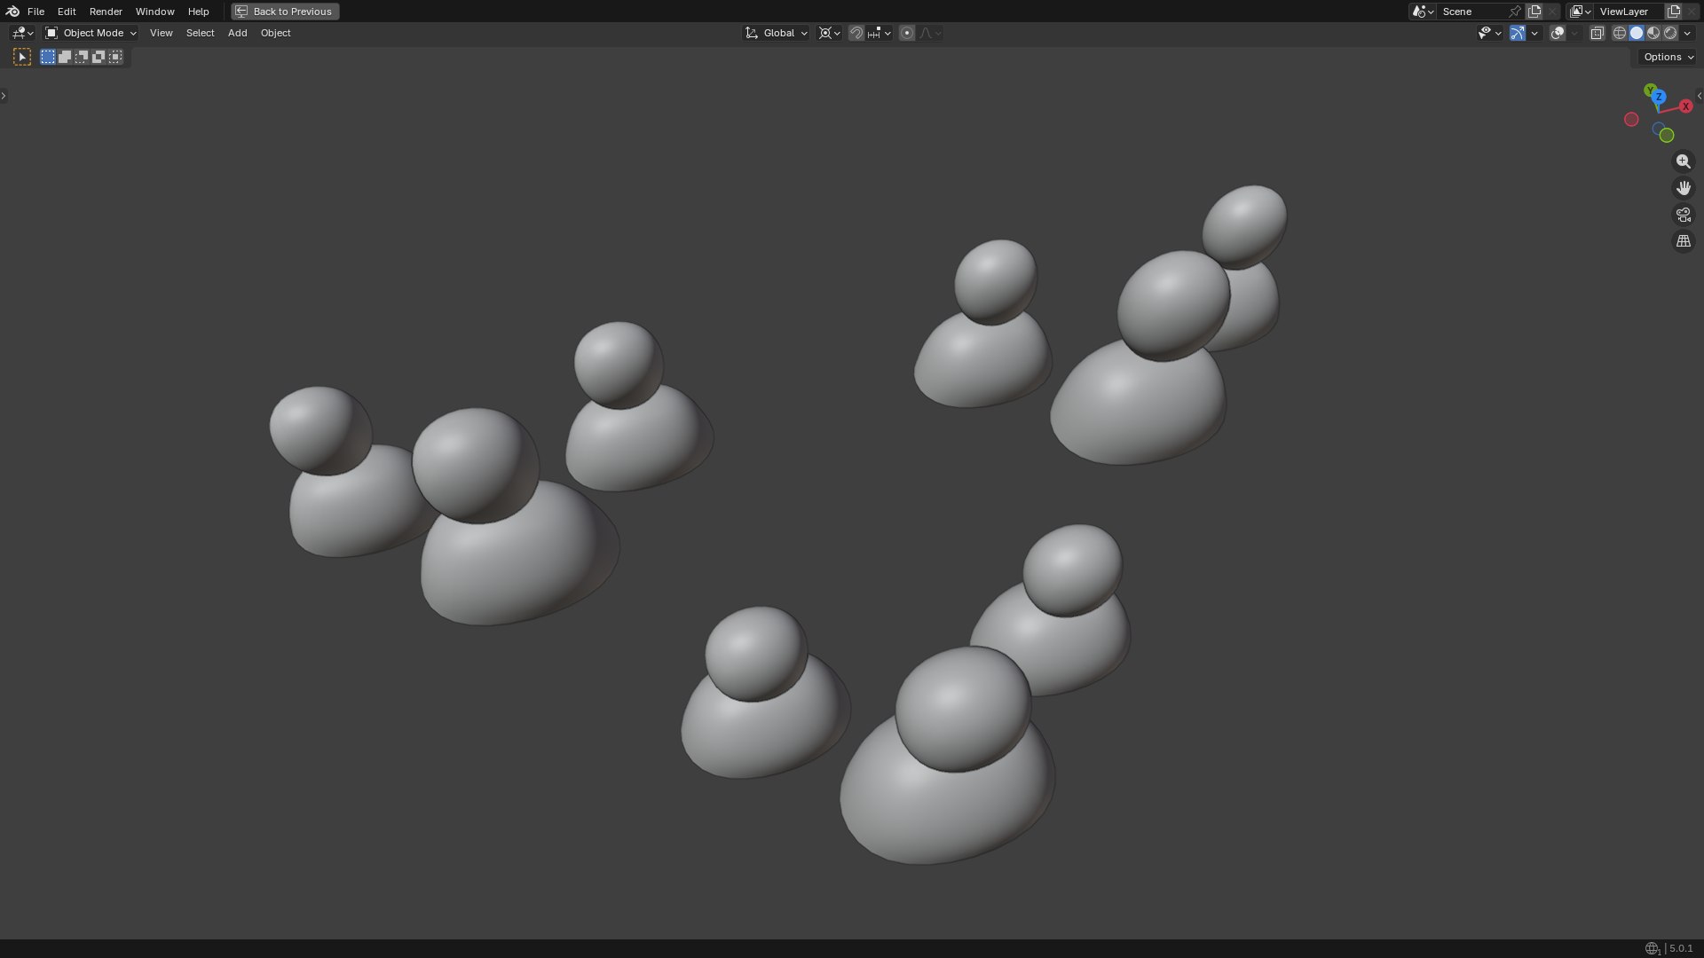Toggle viewport gizmos display

[x=1518, y=33]
